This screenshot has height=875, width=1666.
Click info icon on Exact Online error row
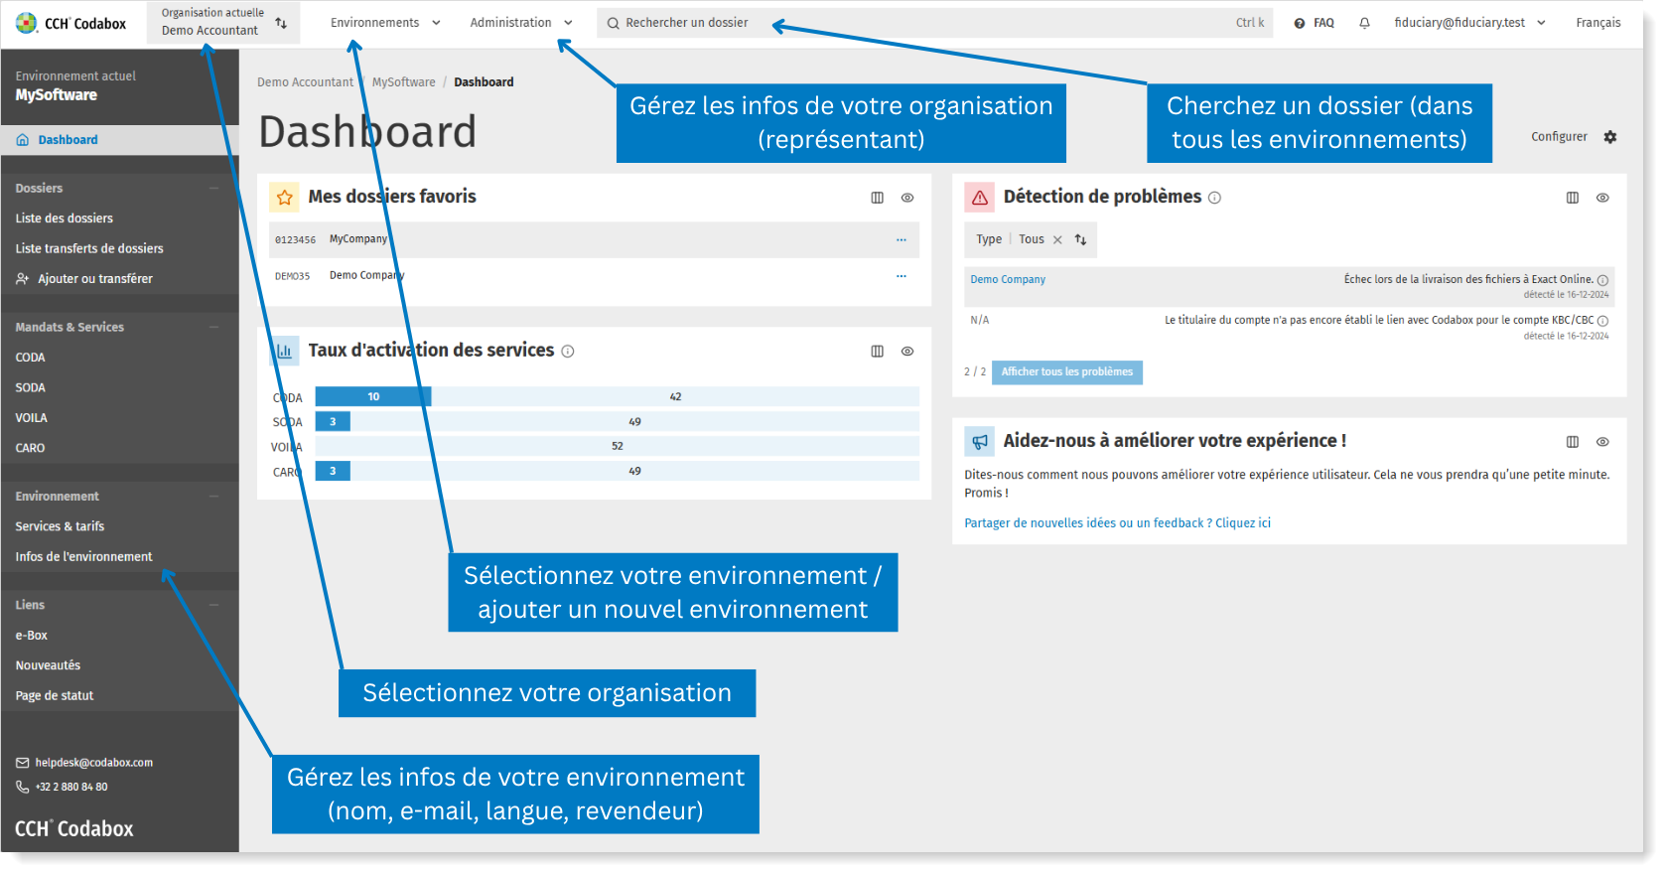[1602, 281]
